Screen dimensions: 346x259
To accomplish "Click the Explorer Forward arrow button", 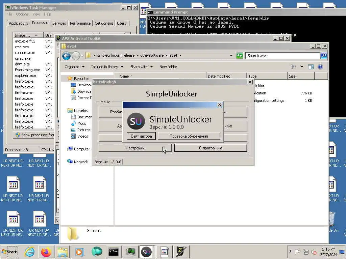I will (x=76, y=56).
